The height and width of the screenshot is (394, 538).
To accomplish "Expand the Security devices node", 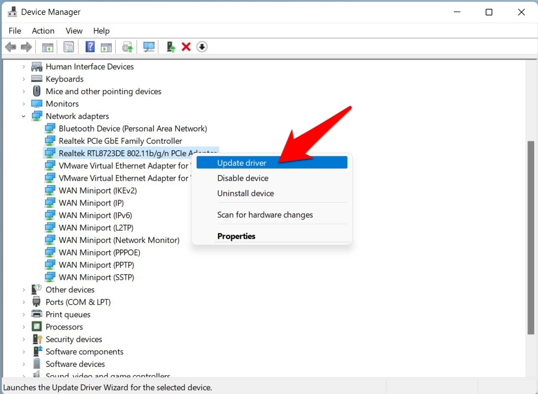I will coord(24,339).
